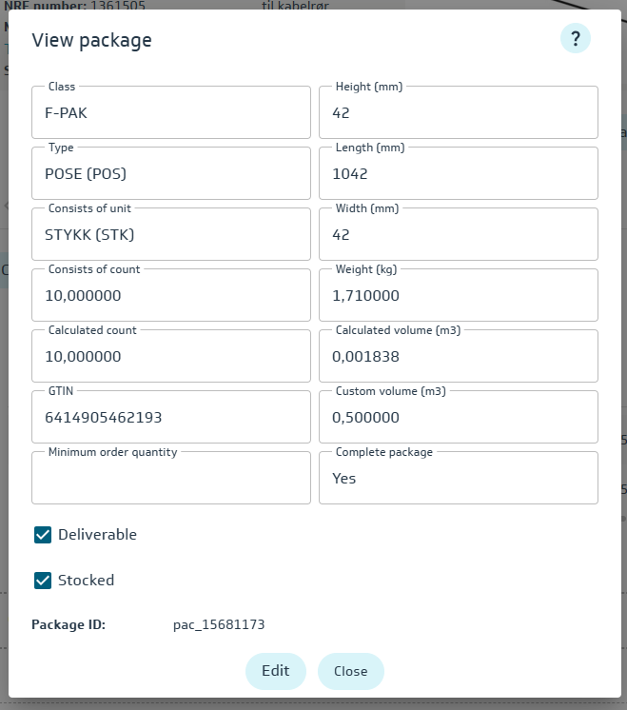Focus the Consists of count field

(171, 296)
